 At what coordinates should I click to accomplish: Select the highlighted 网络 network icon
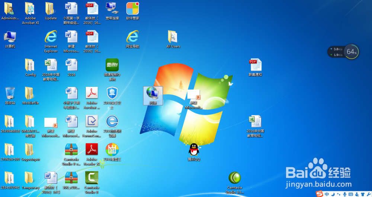click(x=153, y=96)
